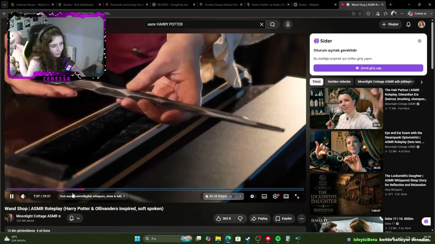This screenshot has height=244, width=435.
Task: Submit the YouTube search
Action: 273,24
